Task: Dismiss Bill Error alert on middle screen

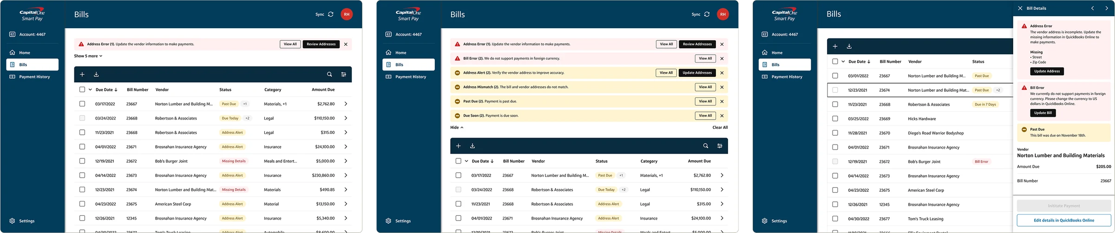Action: point(722,59)
